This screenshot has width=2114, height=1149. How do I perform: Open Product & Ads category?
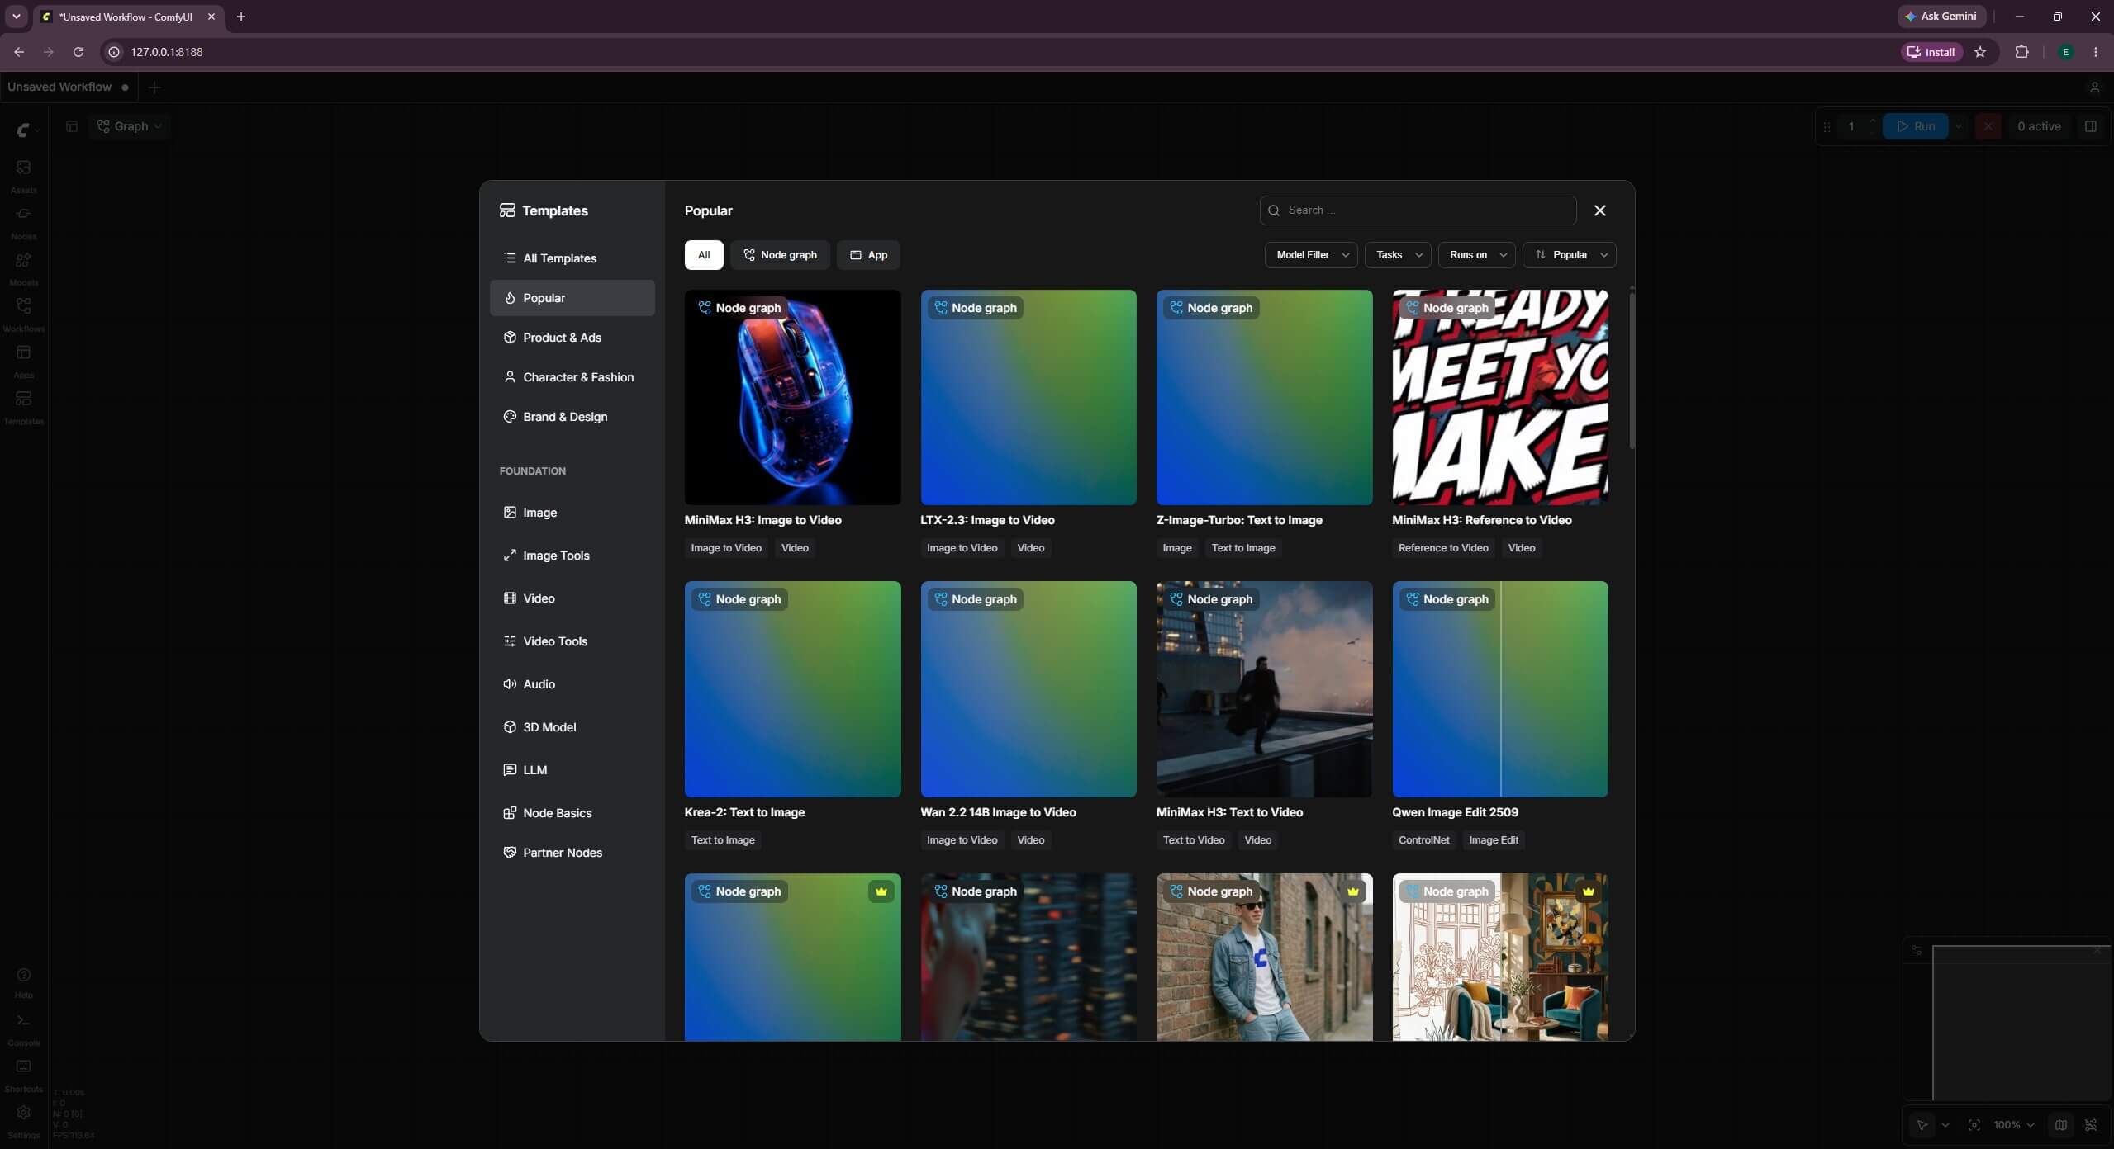(572, 338)
